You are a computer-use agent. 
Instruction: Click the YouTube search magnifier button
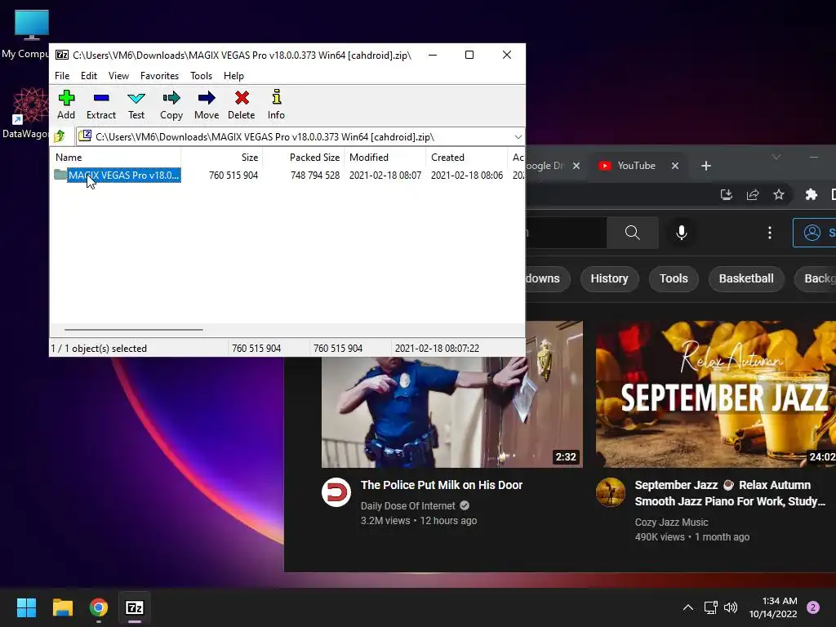tap(633, 233)
